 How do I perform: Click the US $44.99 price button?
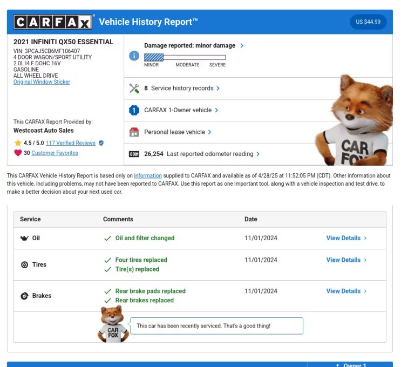pyautogui.click(x=368, y=22)
